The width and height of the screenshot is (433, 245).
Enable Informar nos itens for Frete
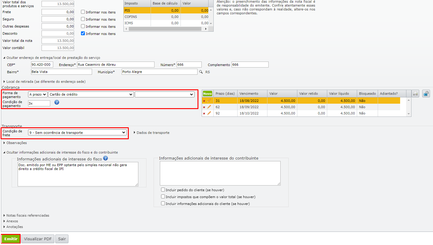tap(83, 12)
